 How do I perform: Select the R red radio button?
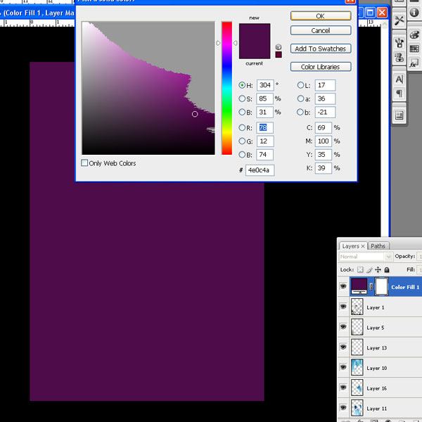[243, 128]
